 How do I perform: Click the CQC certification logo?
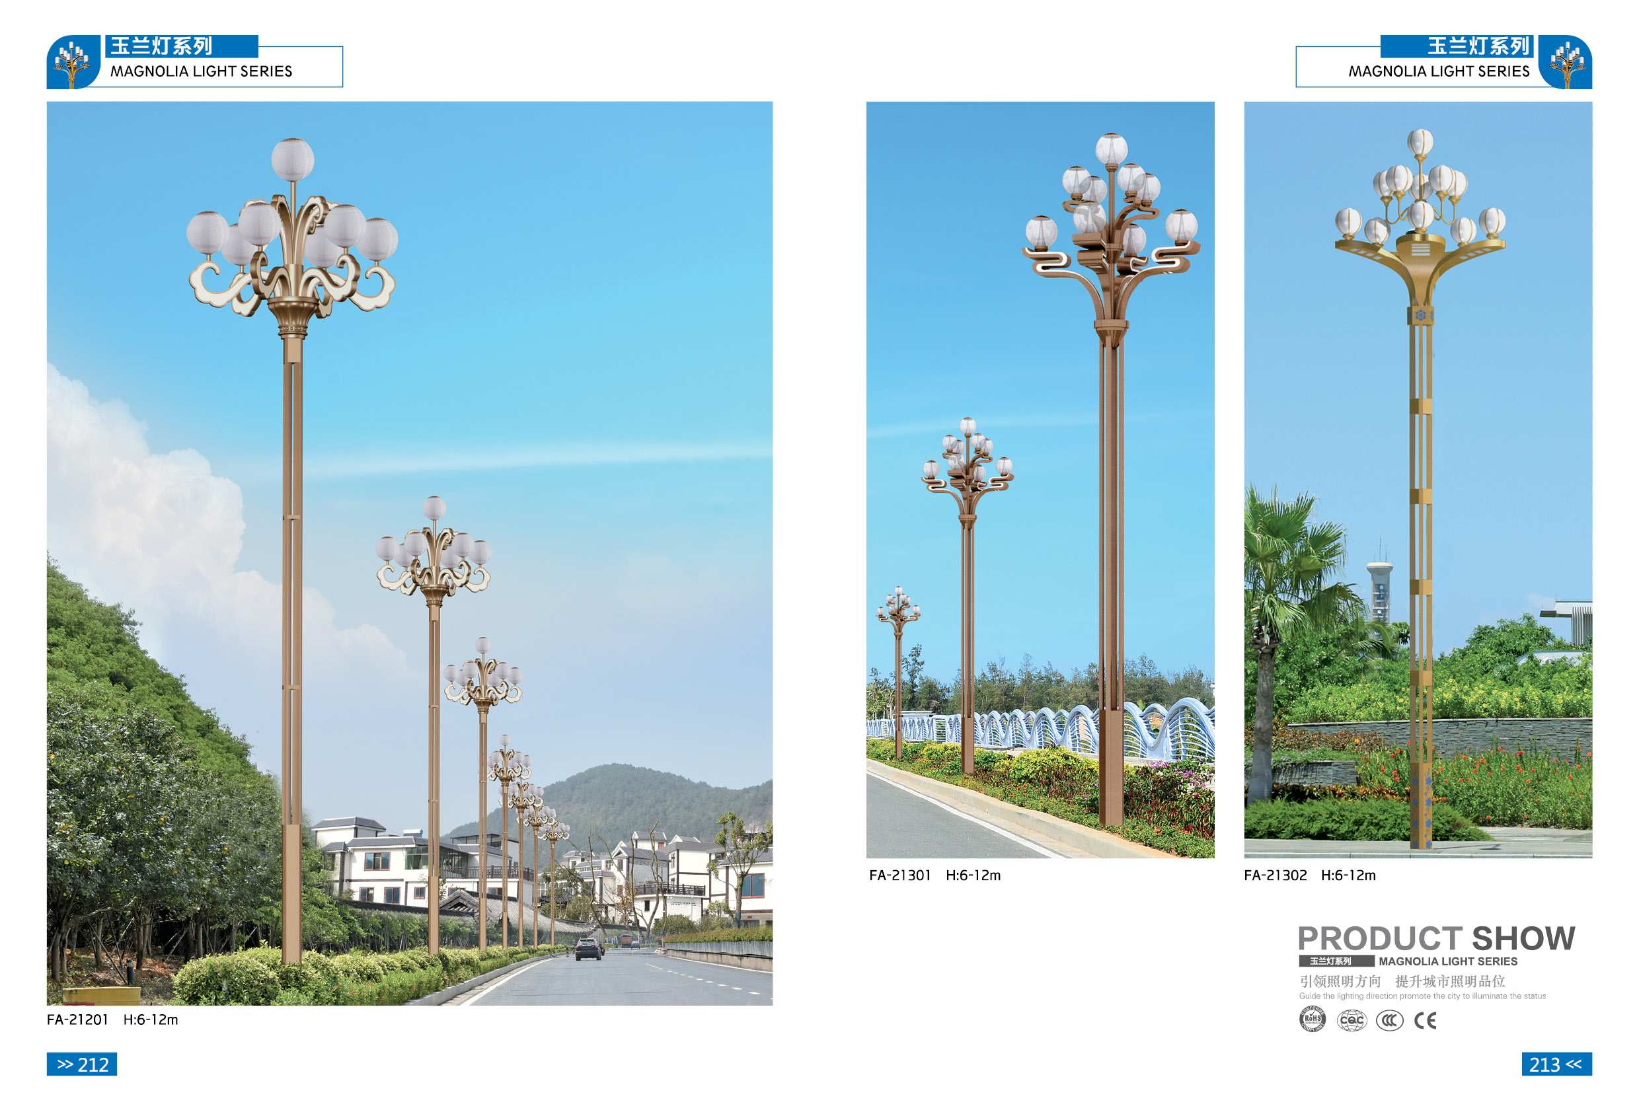[1352, 1020]
